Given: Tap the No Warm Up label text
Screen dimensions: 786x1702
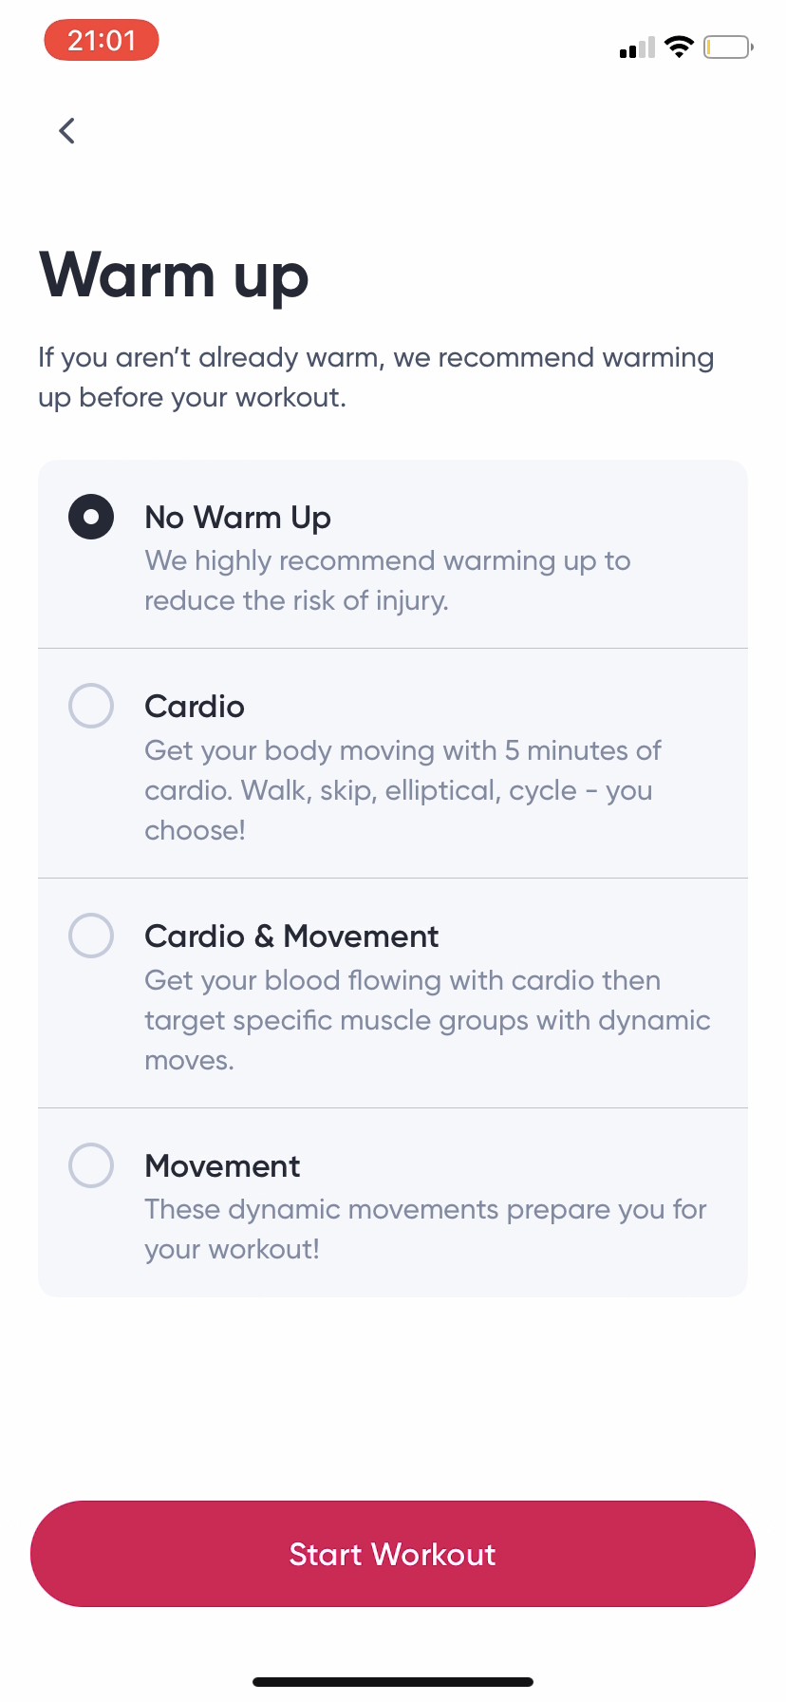Looking at the screenshot, I should [236, 517].
